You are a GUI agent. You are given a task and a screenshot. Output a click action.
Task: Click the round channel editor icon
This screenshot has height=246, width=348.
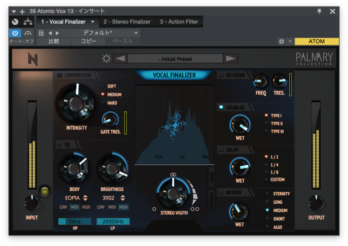[x=15, y=22]
